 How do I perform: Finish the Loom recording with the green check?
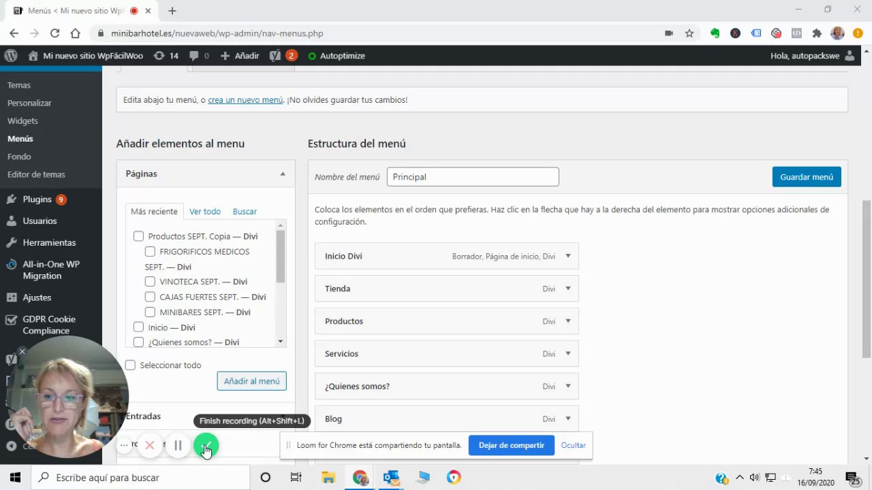click(206, 446)
